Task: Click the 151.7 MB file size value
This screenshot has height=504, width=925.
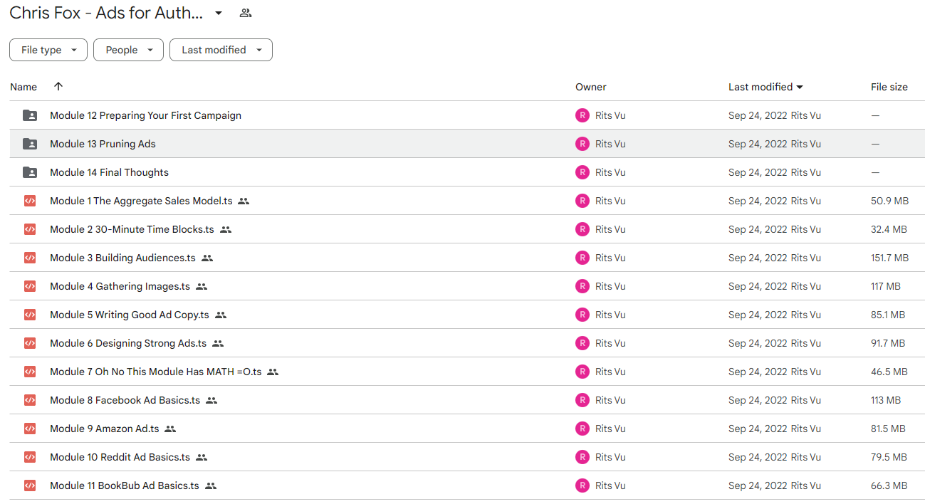Action: coord(890,258)
